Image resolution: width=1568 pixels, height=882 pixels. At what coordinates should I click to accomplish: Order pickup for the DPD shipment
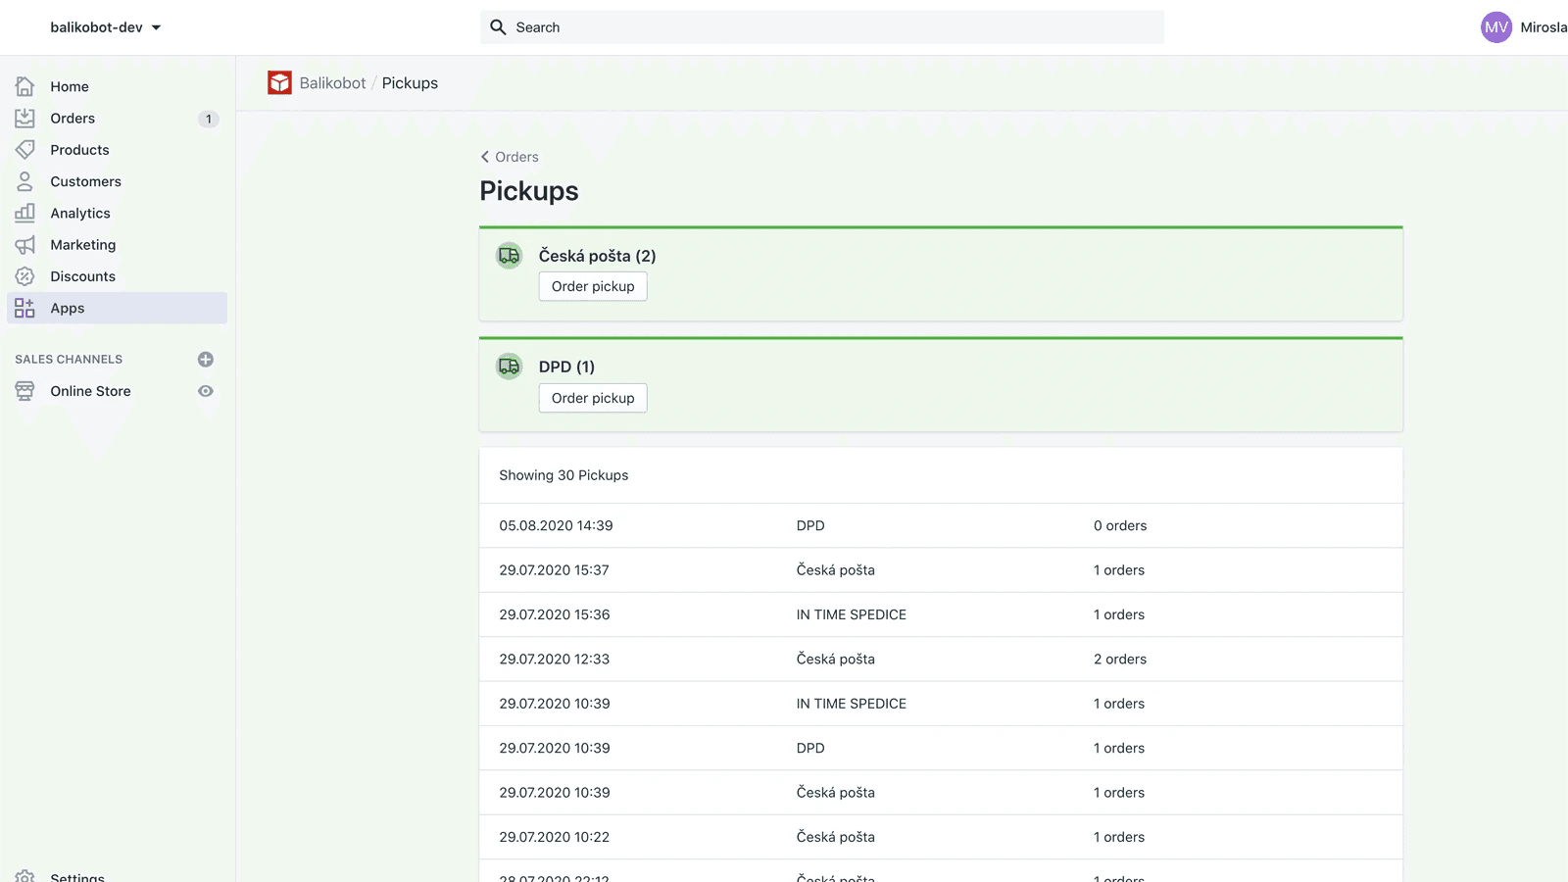click(592, 398)
